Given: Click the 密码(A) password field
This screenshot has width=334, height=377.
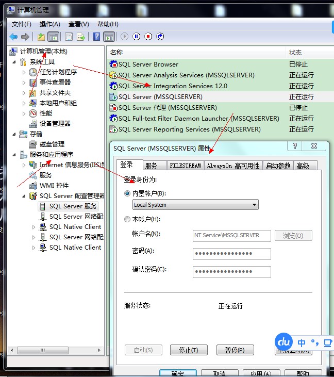Looking at the screenshot, I should (x=231, y=254).
